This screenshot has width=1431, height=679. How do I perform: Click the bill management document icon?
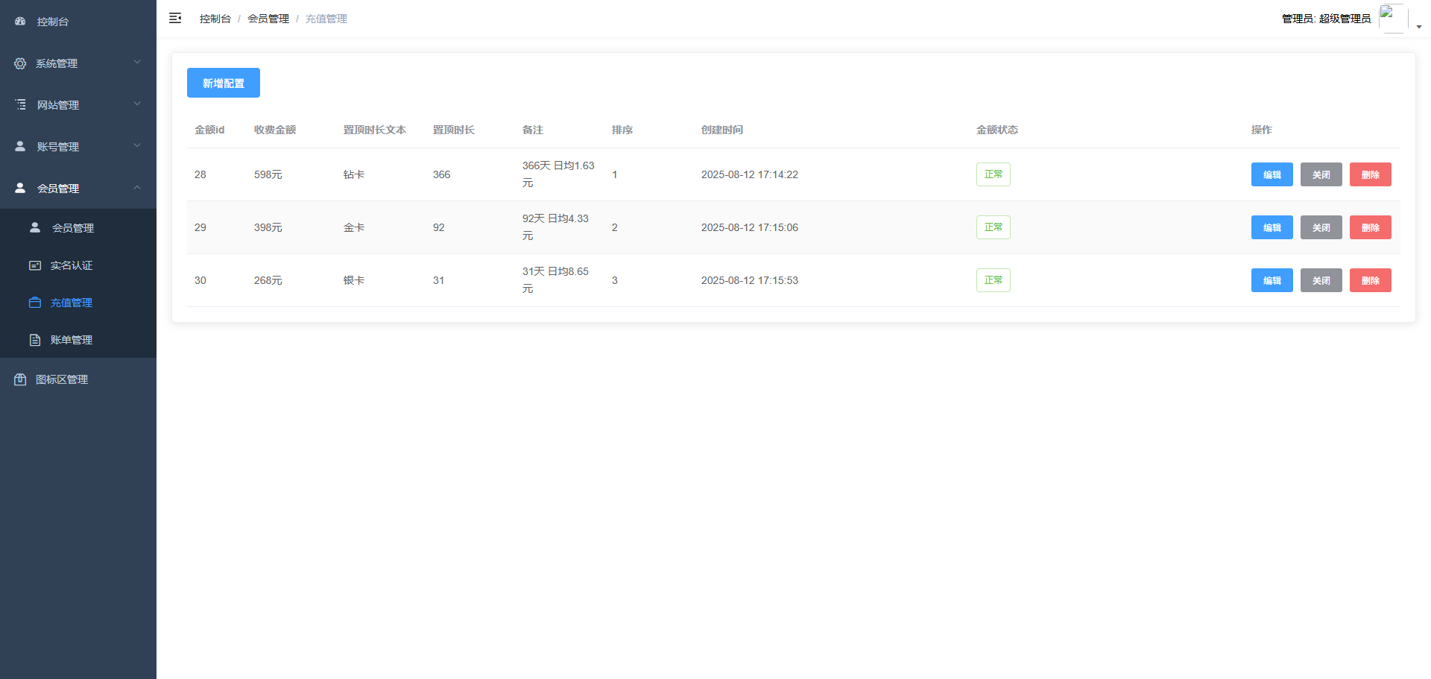[x=35, y=340]
